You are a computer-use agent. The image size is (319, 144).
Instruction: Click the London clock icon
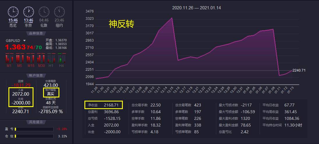pyautogui.click(x=44, y=12)
